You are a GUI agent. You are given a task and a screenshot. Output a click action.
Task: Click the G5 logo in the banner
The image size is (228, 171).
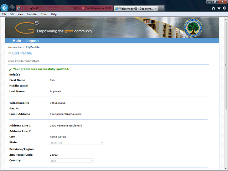pyautogui.click(x=27, y=27)
